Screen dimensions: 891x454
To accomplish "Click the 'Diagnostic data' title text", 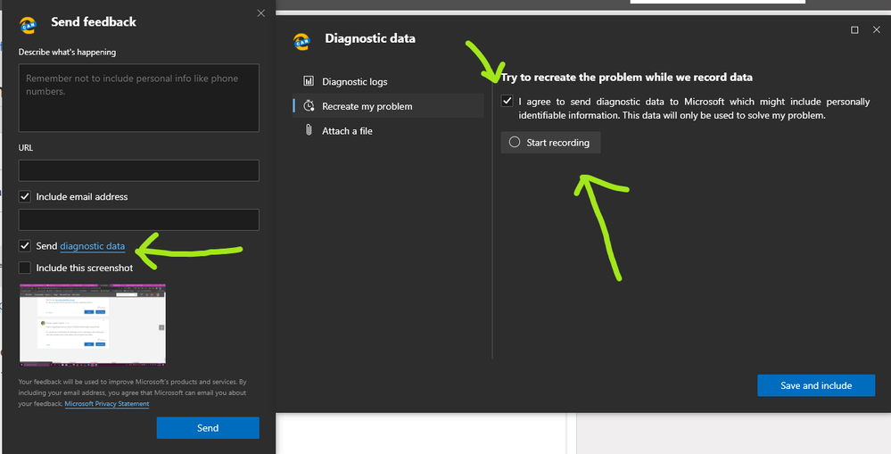I will point(370,38).
